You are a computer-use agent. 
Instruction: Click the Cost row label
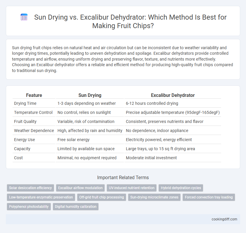click(18, 158)
